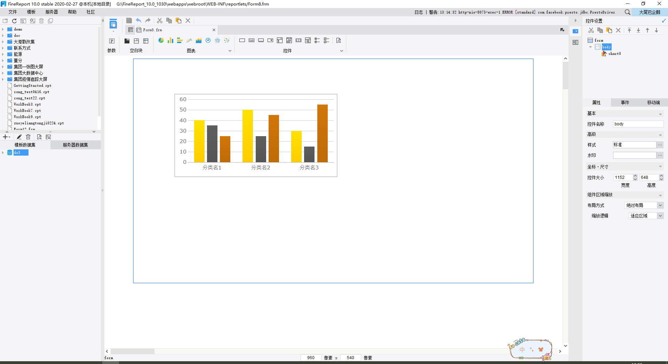Expand more chart types in 图表 group
Viewport: 668px width, 364px height.
tap(230, 51)
